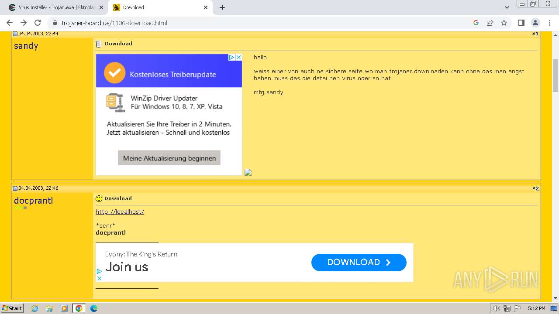Click the AdChoices triangle on Evony ad
This screenshot has height=314, width=559.
point(99,271)
